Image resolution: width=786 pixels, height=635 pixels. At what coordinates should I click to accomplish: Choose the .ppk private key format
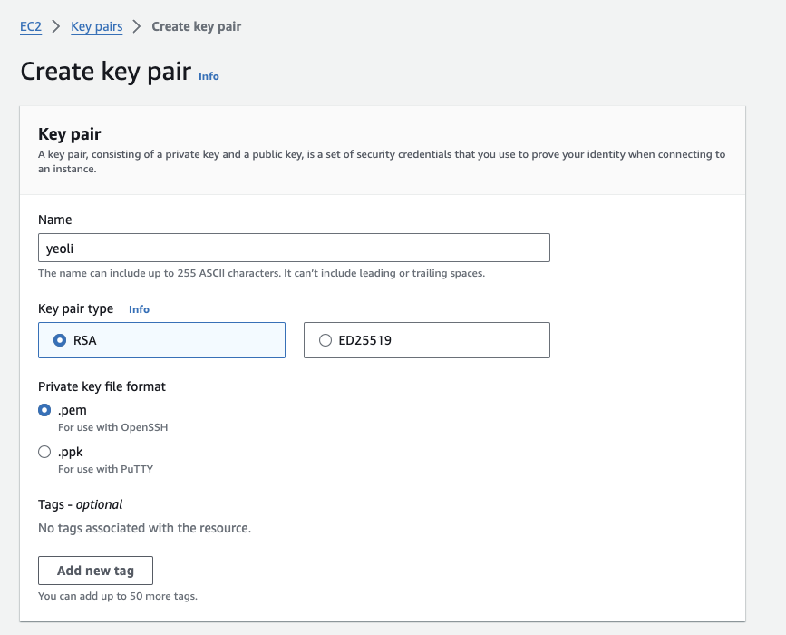[x=44, y=452]
